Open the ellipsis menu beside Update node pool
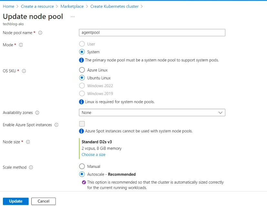This screenshot has height=206, width=267. pyautogui.click(x=73, y=16)
